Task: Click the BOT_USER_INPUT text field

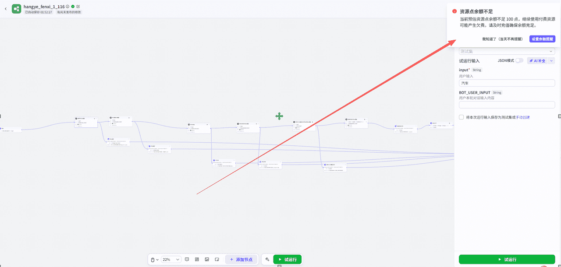Action: point(507,105)
